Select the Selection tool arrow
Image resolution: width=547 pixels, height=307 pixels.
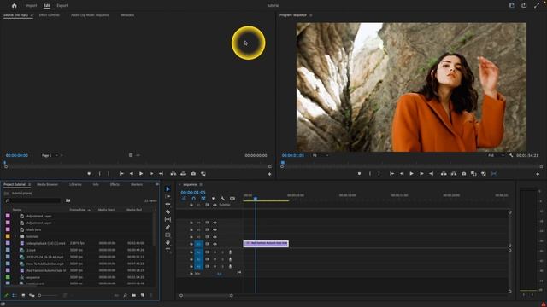pyautogui.click(x=168, y=188)
